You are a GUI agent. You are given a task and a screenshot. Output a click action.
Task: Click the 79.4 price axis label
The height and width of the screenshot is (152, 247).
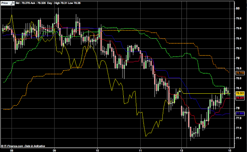coord(238,38)
